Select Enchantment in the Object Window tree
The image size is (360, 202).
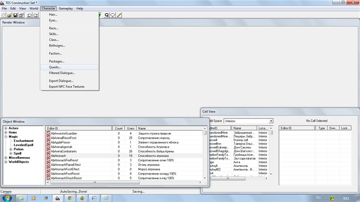coord(23,141)
